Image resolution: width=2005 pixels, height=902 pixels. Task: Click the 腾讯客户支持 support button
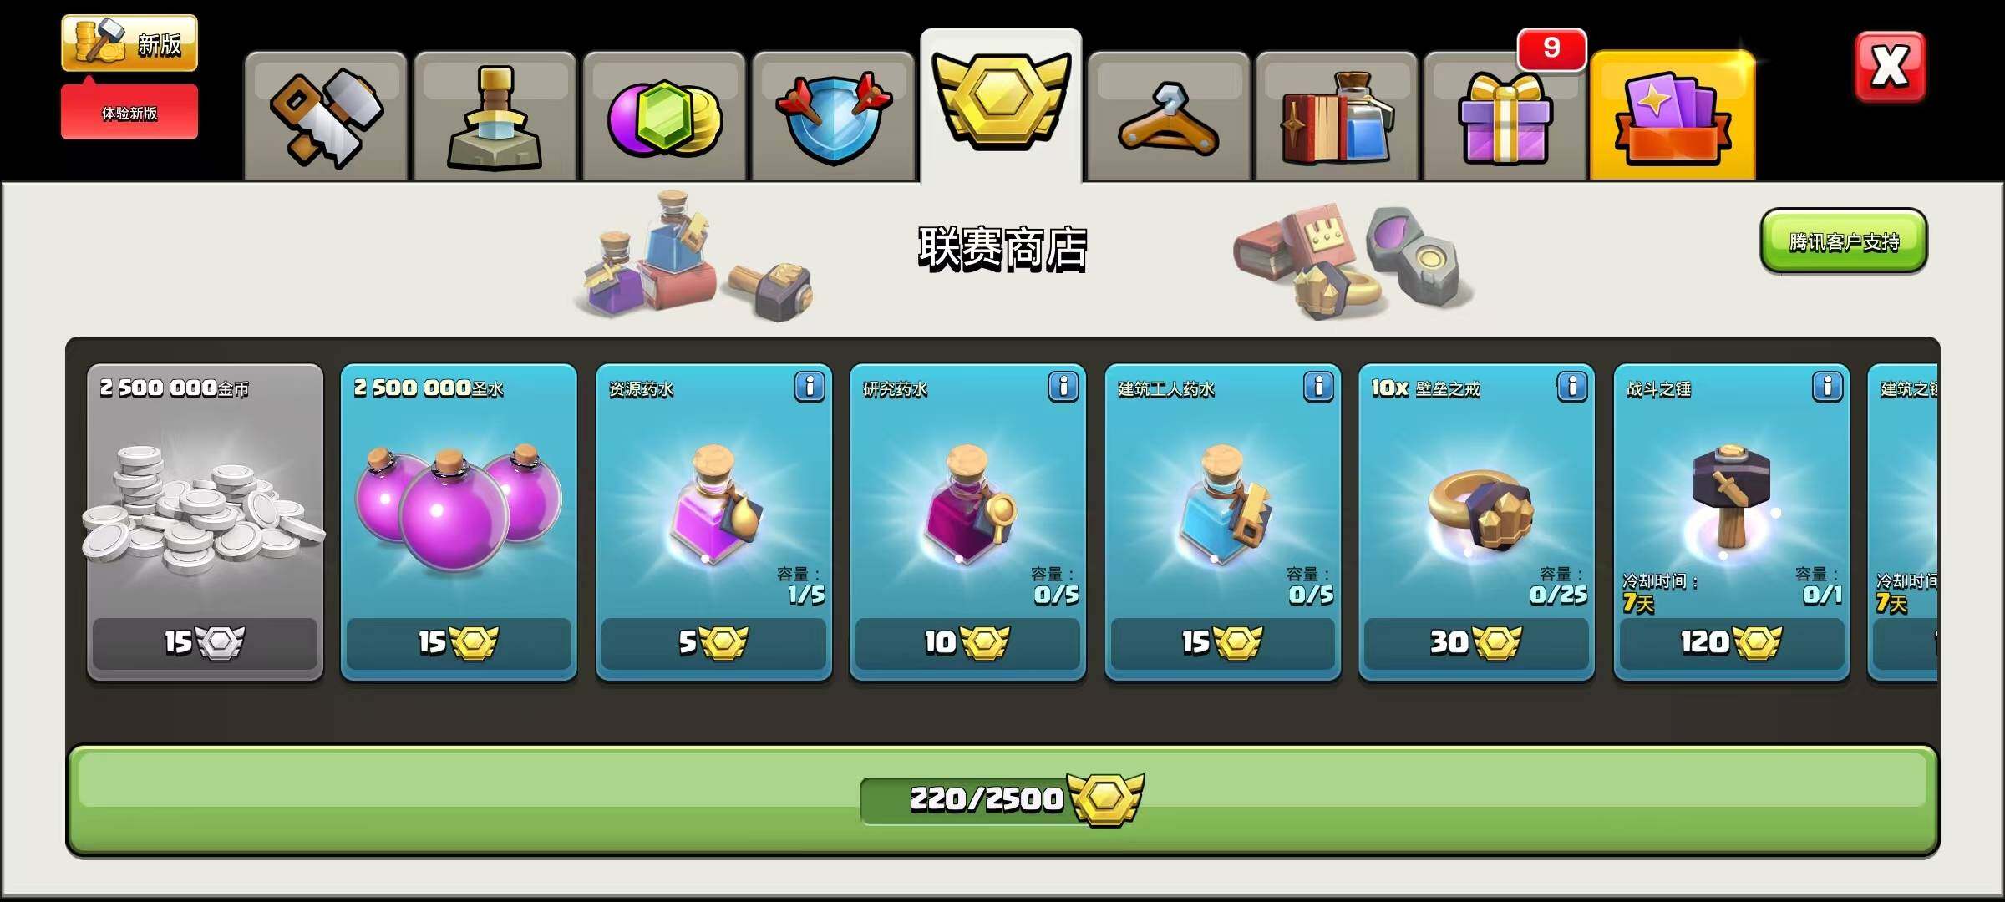pyautogui.click(x=1844, y=241)
